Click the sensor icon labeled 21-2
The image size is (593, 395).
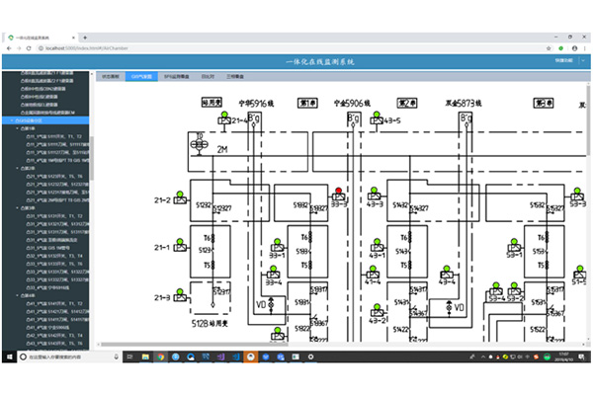coord(182,200)
